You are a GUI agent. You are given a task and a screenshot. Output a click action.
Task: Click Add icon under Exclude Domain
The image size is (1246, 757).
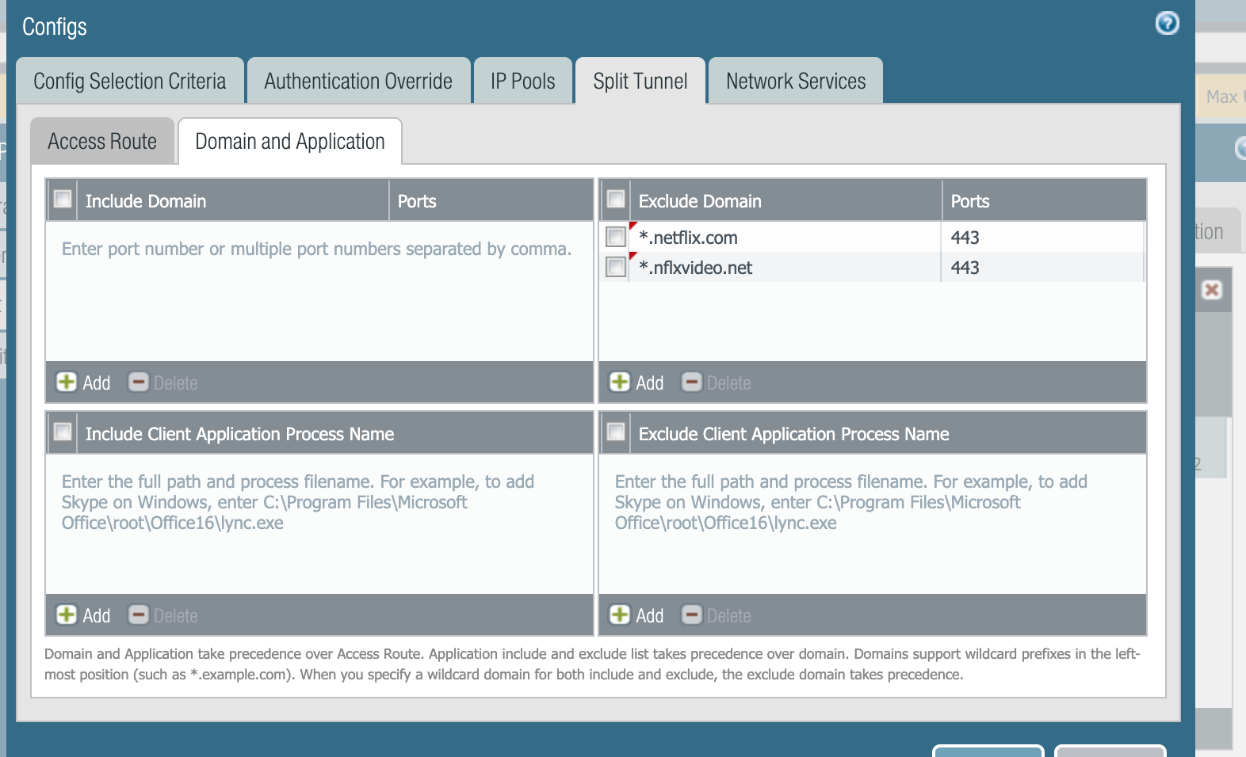[x=620, y=382]
